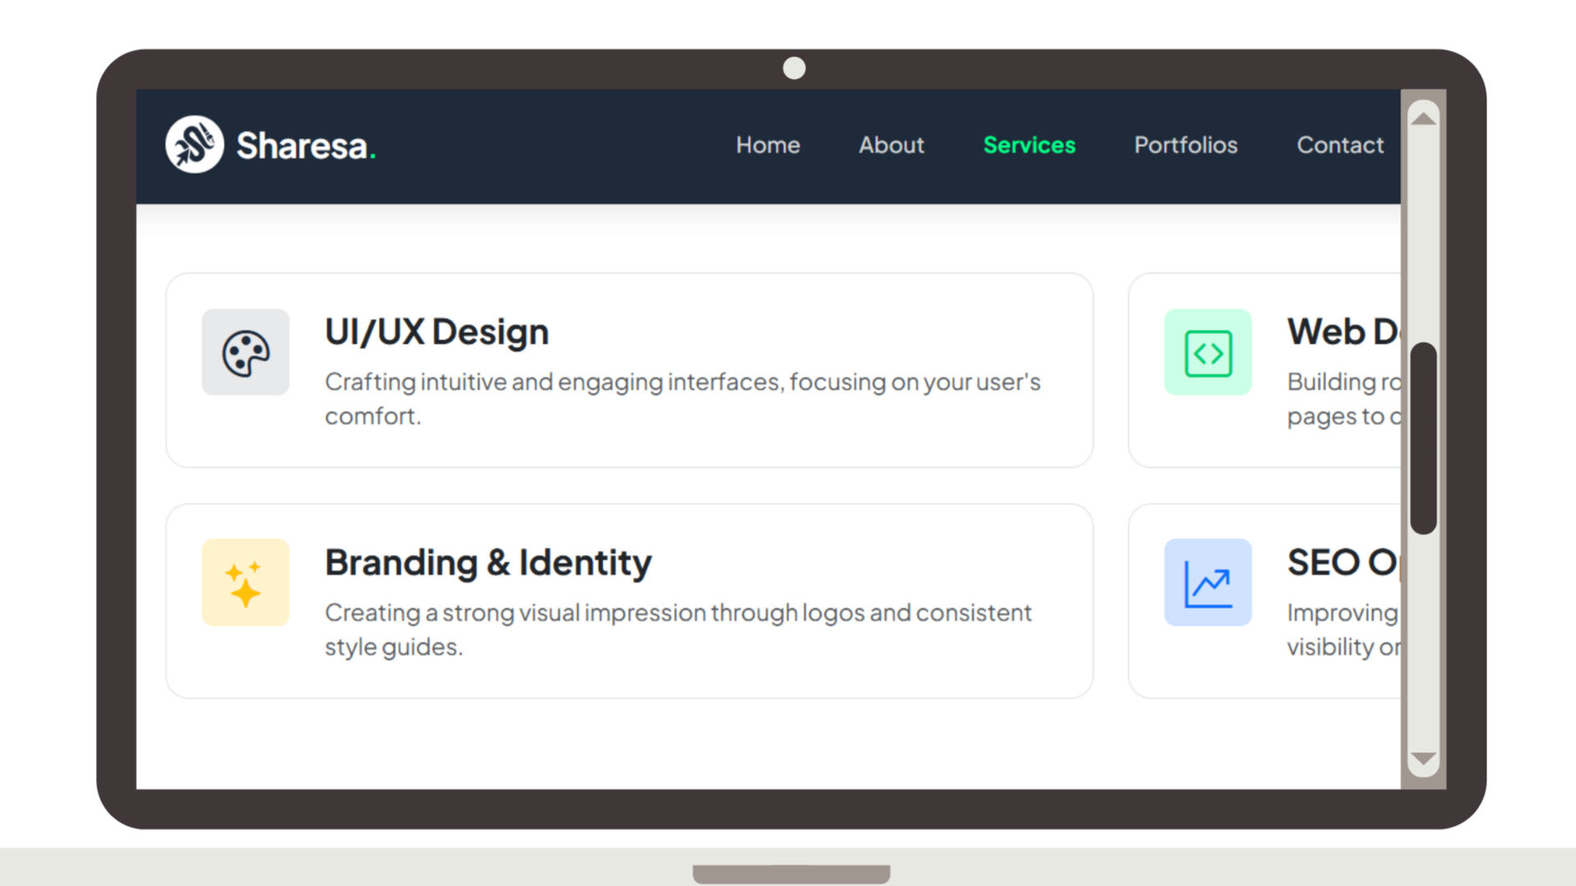1576x886 pixels.
Task: Click the Branding sparkles icon
Action: (x=245, y=582)
